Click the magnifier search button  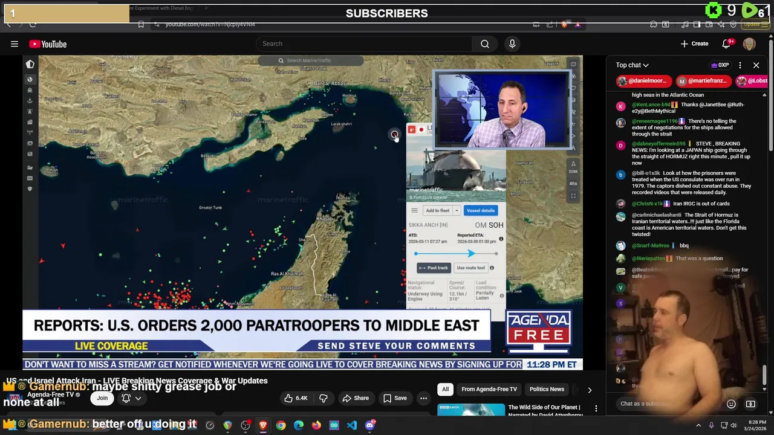(x=485, y=43)
